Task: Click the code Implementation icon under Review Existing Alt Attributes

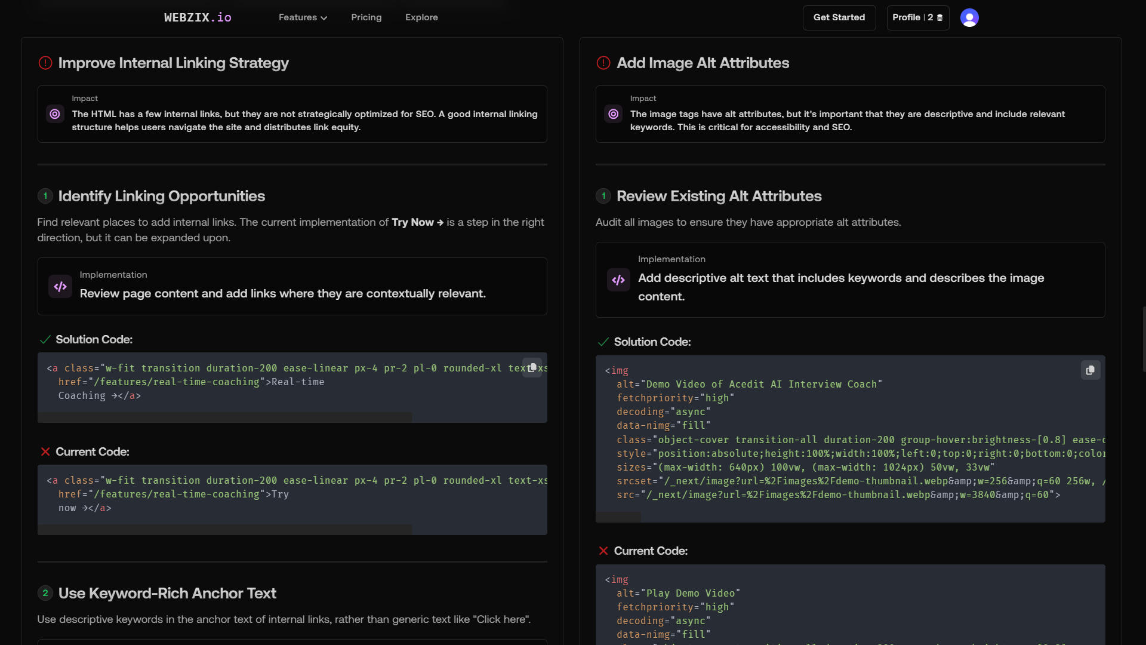Action: pos(618,279)
